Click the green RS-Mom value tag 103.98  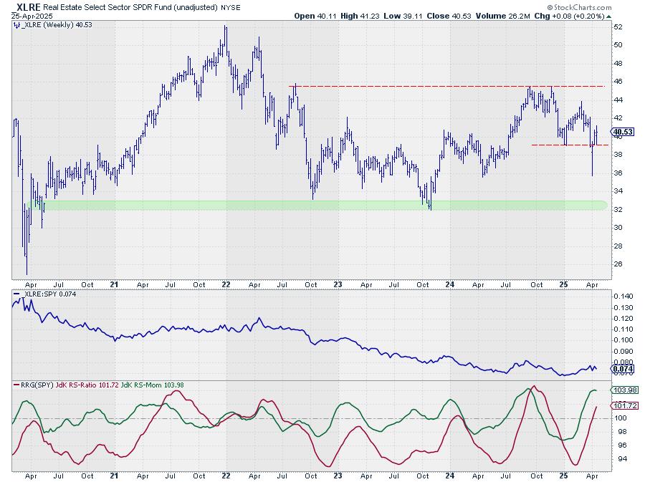(x=621, y=390)
